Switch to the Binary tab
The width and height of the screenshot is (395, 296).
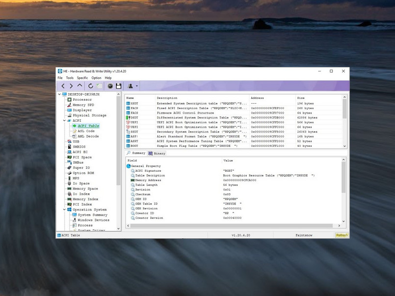click(x=157, y=153)
